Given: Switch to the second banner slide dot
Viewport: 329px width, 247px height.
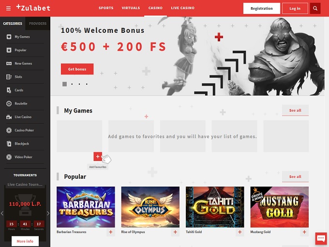Looking at the screenshot, I should point(72,84).
